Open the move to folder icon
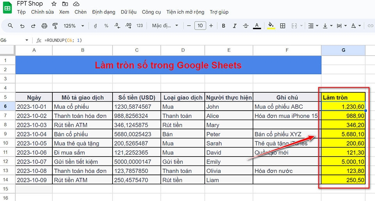Image resolution: width=375 pixels, height=201 pixels. tap(65, 4)
